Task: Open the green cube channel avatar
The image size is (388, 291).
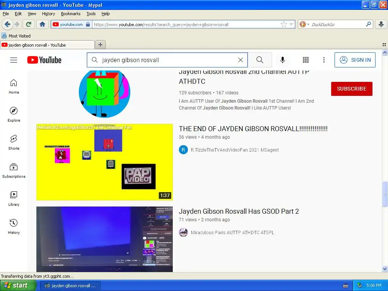Action: tap(105, 94)
